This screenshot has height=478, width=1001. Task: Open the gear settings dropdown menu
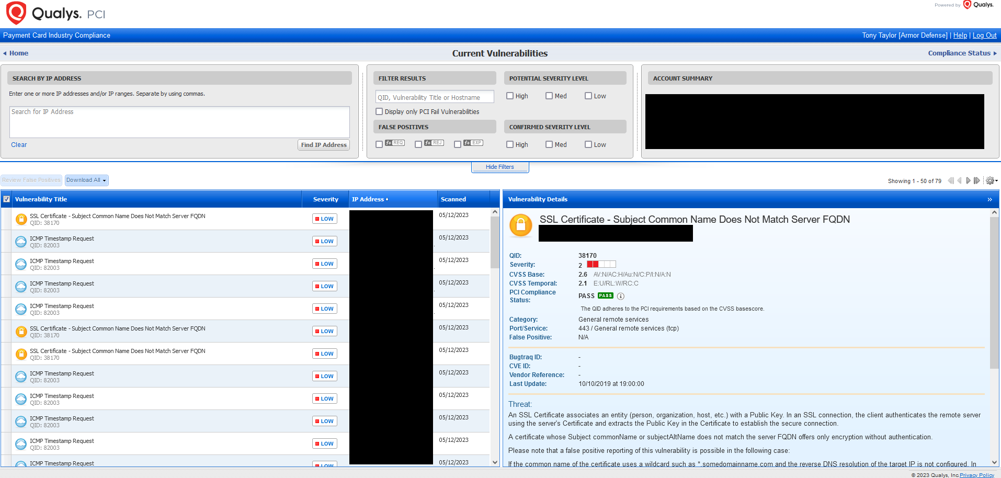pos(991,180)
